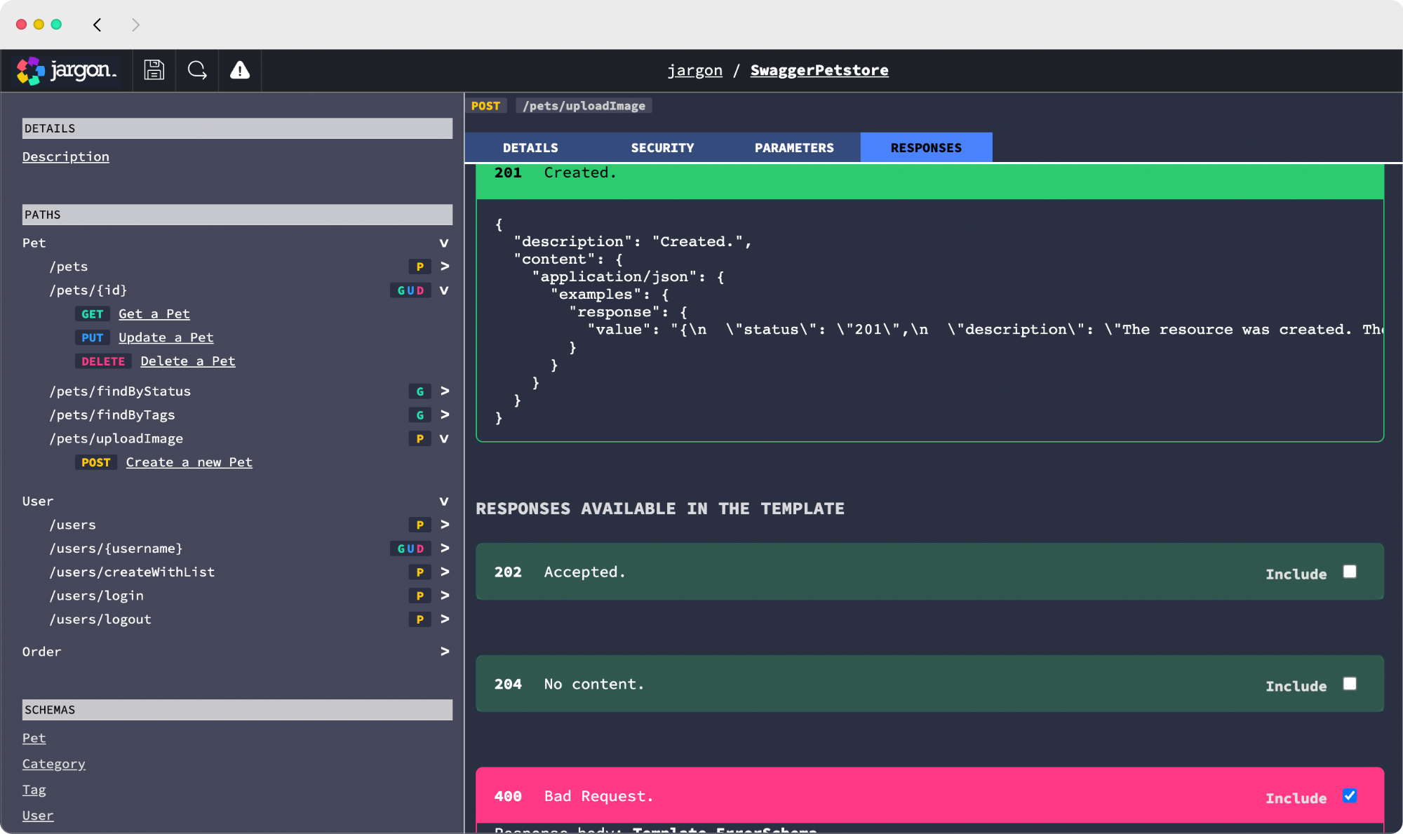
Task: Click the 400 Bad Request response row
Action: click(x=929, y=796)
